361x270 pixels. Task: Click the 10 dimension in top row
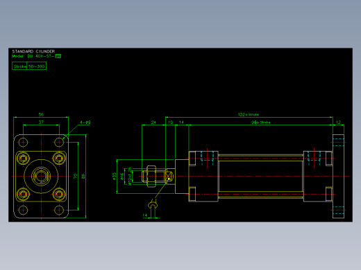click(x=170, y=123)
